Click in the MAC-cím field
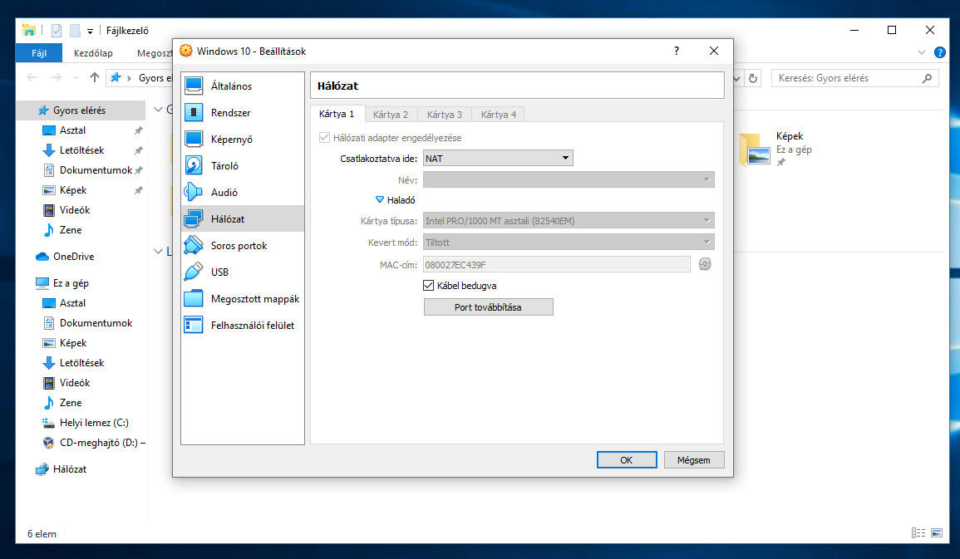This screenshot has width=960, height=559. pos(557,265)
